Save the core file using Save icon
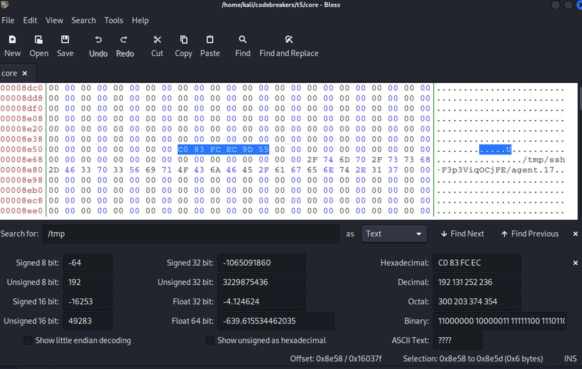 click(65, 40)
